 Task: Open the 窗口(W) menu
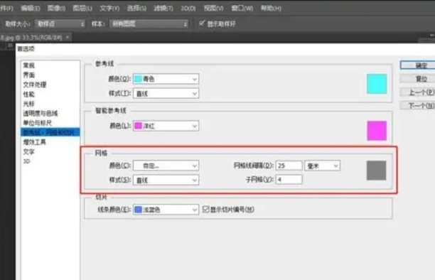coord(242,9)
